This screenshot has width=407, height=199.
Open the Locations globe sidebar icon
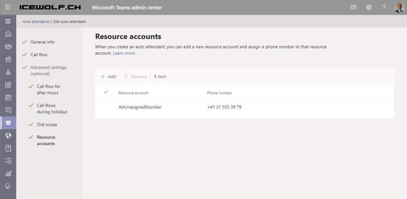[8, 136]
